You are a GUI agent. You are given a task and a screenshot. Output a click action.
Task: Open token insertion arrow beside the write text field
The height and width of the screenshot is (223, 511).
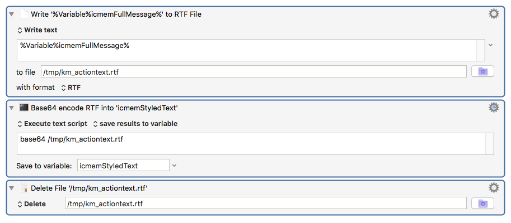[491, 45]
